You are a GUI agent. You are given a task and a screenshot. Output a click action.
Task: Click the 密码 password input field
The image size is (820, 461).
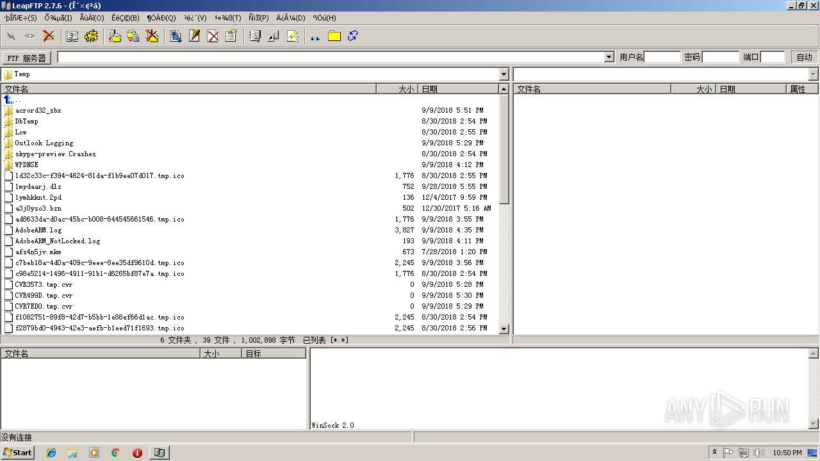720,57
